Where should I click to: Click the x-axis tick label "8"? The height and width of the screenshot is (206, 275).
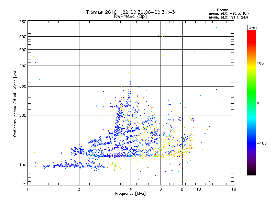(x=182, y=189)
